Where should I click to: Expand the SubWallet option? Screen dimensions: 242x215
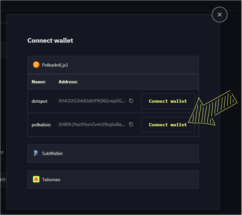coord(113,153)
